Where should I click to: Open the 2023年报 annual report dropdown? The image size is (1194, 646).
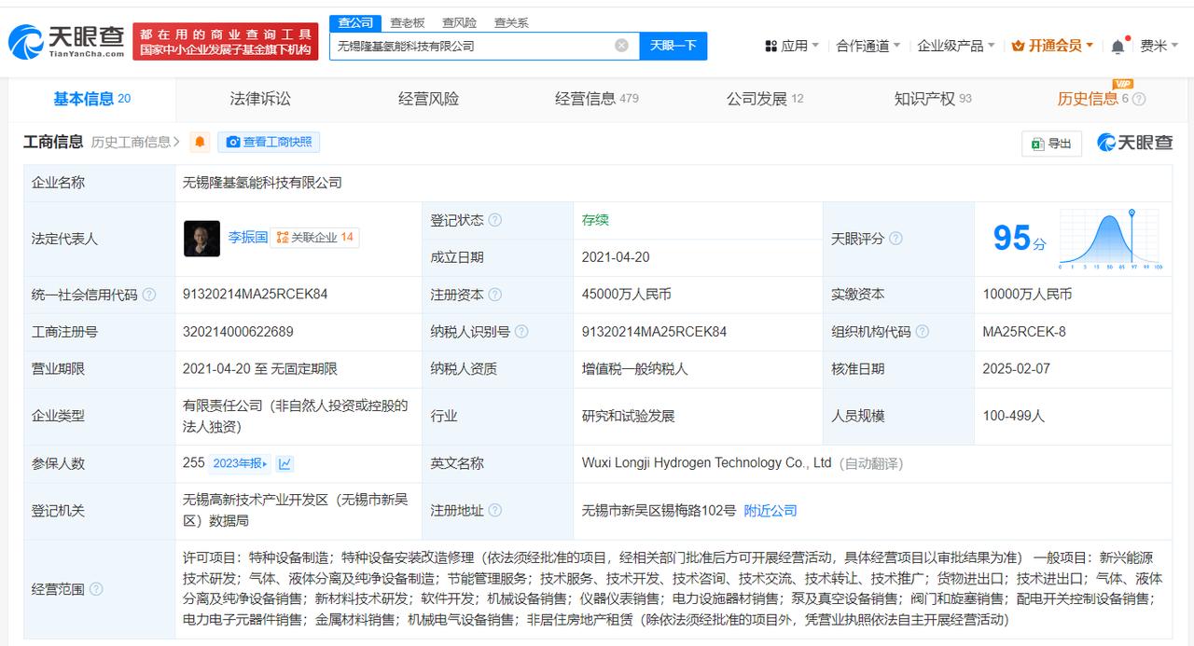[240, 463]
